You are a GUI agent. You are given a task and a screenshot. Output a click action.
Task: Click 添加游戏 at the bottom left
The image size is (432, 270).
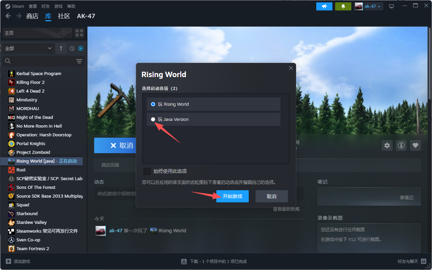18,261
